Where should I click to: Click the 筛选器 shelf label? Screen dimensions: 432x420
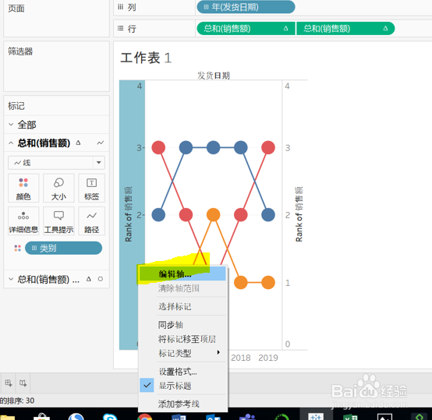pyautogui.click(x=20, y=51)
